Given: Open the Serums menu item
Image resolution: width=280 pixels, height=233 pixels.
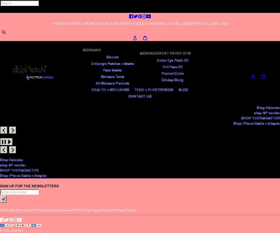Looking at the screenshot, I should point(113,57).
